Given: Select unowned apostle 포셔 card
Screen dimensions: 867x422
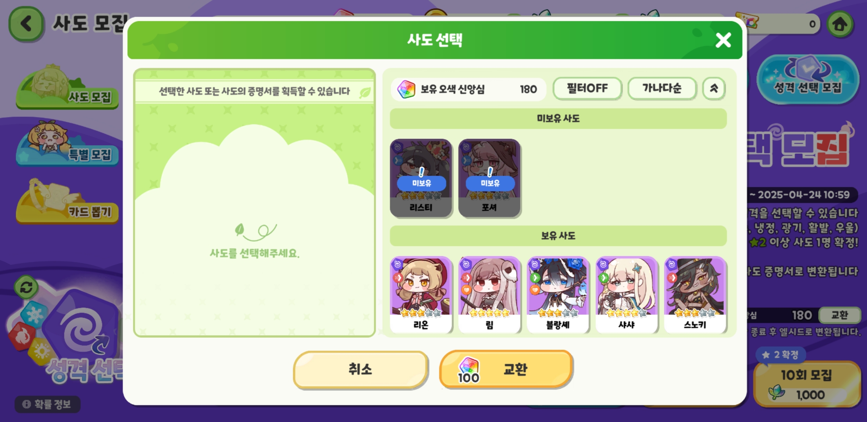Looking at the screenshot, I should [x=489, y=178].
